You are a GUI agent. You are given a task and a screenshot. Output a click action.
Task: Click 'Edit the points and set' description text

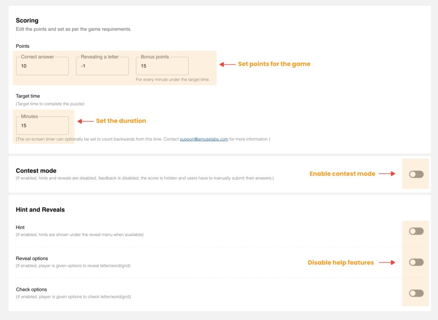click(74, 29)
